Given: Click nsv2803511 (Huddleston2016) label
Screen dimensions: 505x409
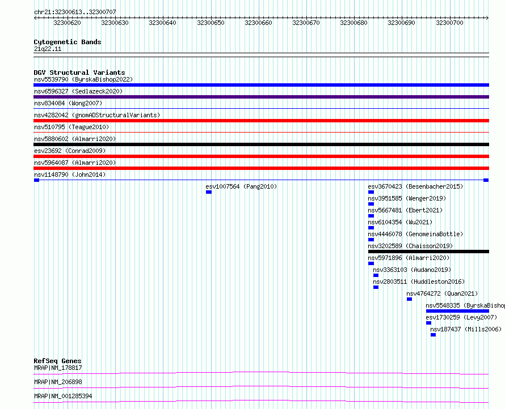Looking at the screenshot, I should pyautogui.click(x=419, y=282).
